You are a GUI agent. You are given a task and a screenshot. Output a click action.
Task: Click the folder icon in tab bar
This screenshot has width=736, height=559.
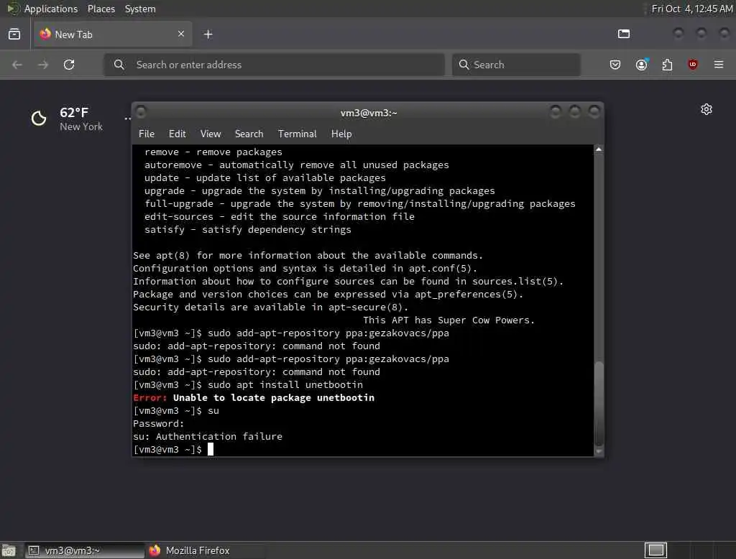(624, 34)
